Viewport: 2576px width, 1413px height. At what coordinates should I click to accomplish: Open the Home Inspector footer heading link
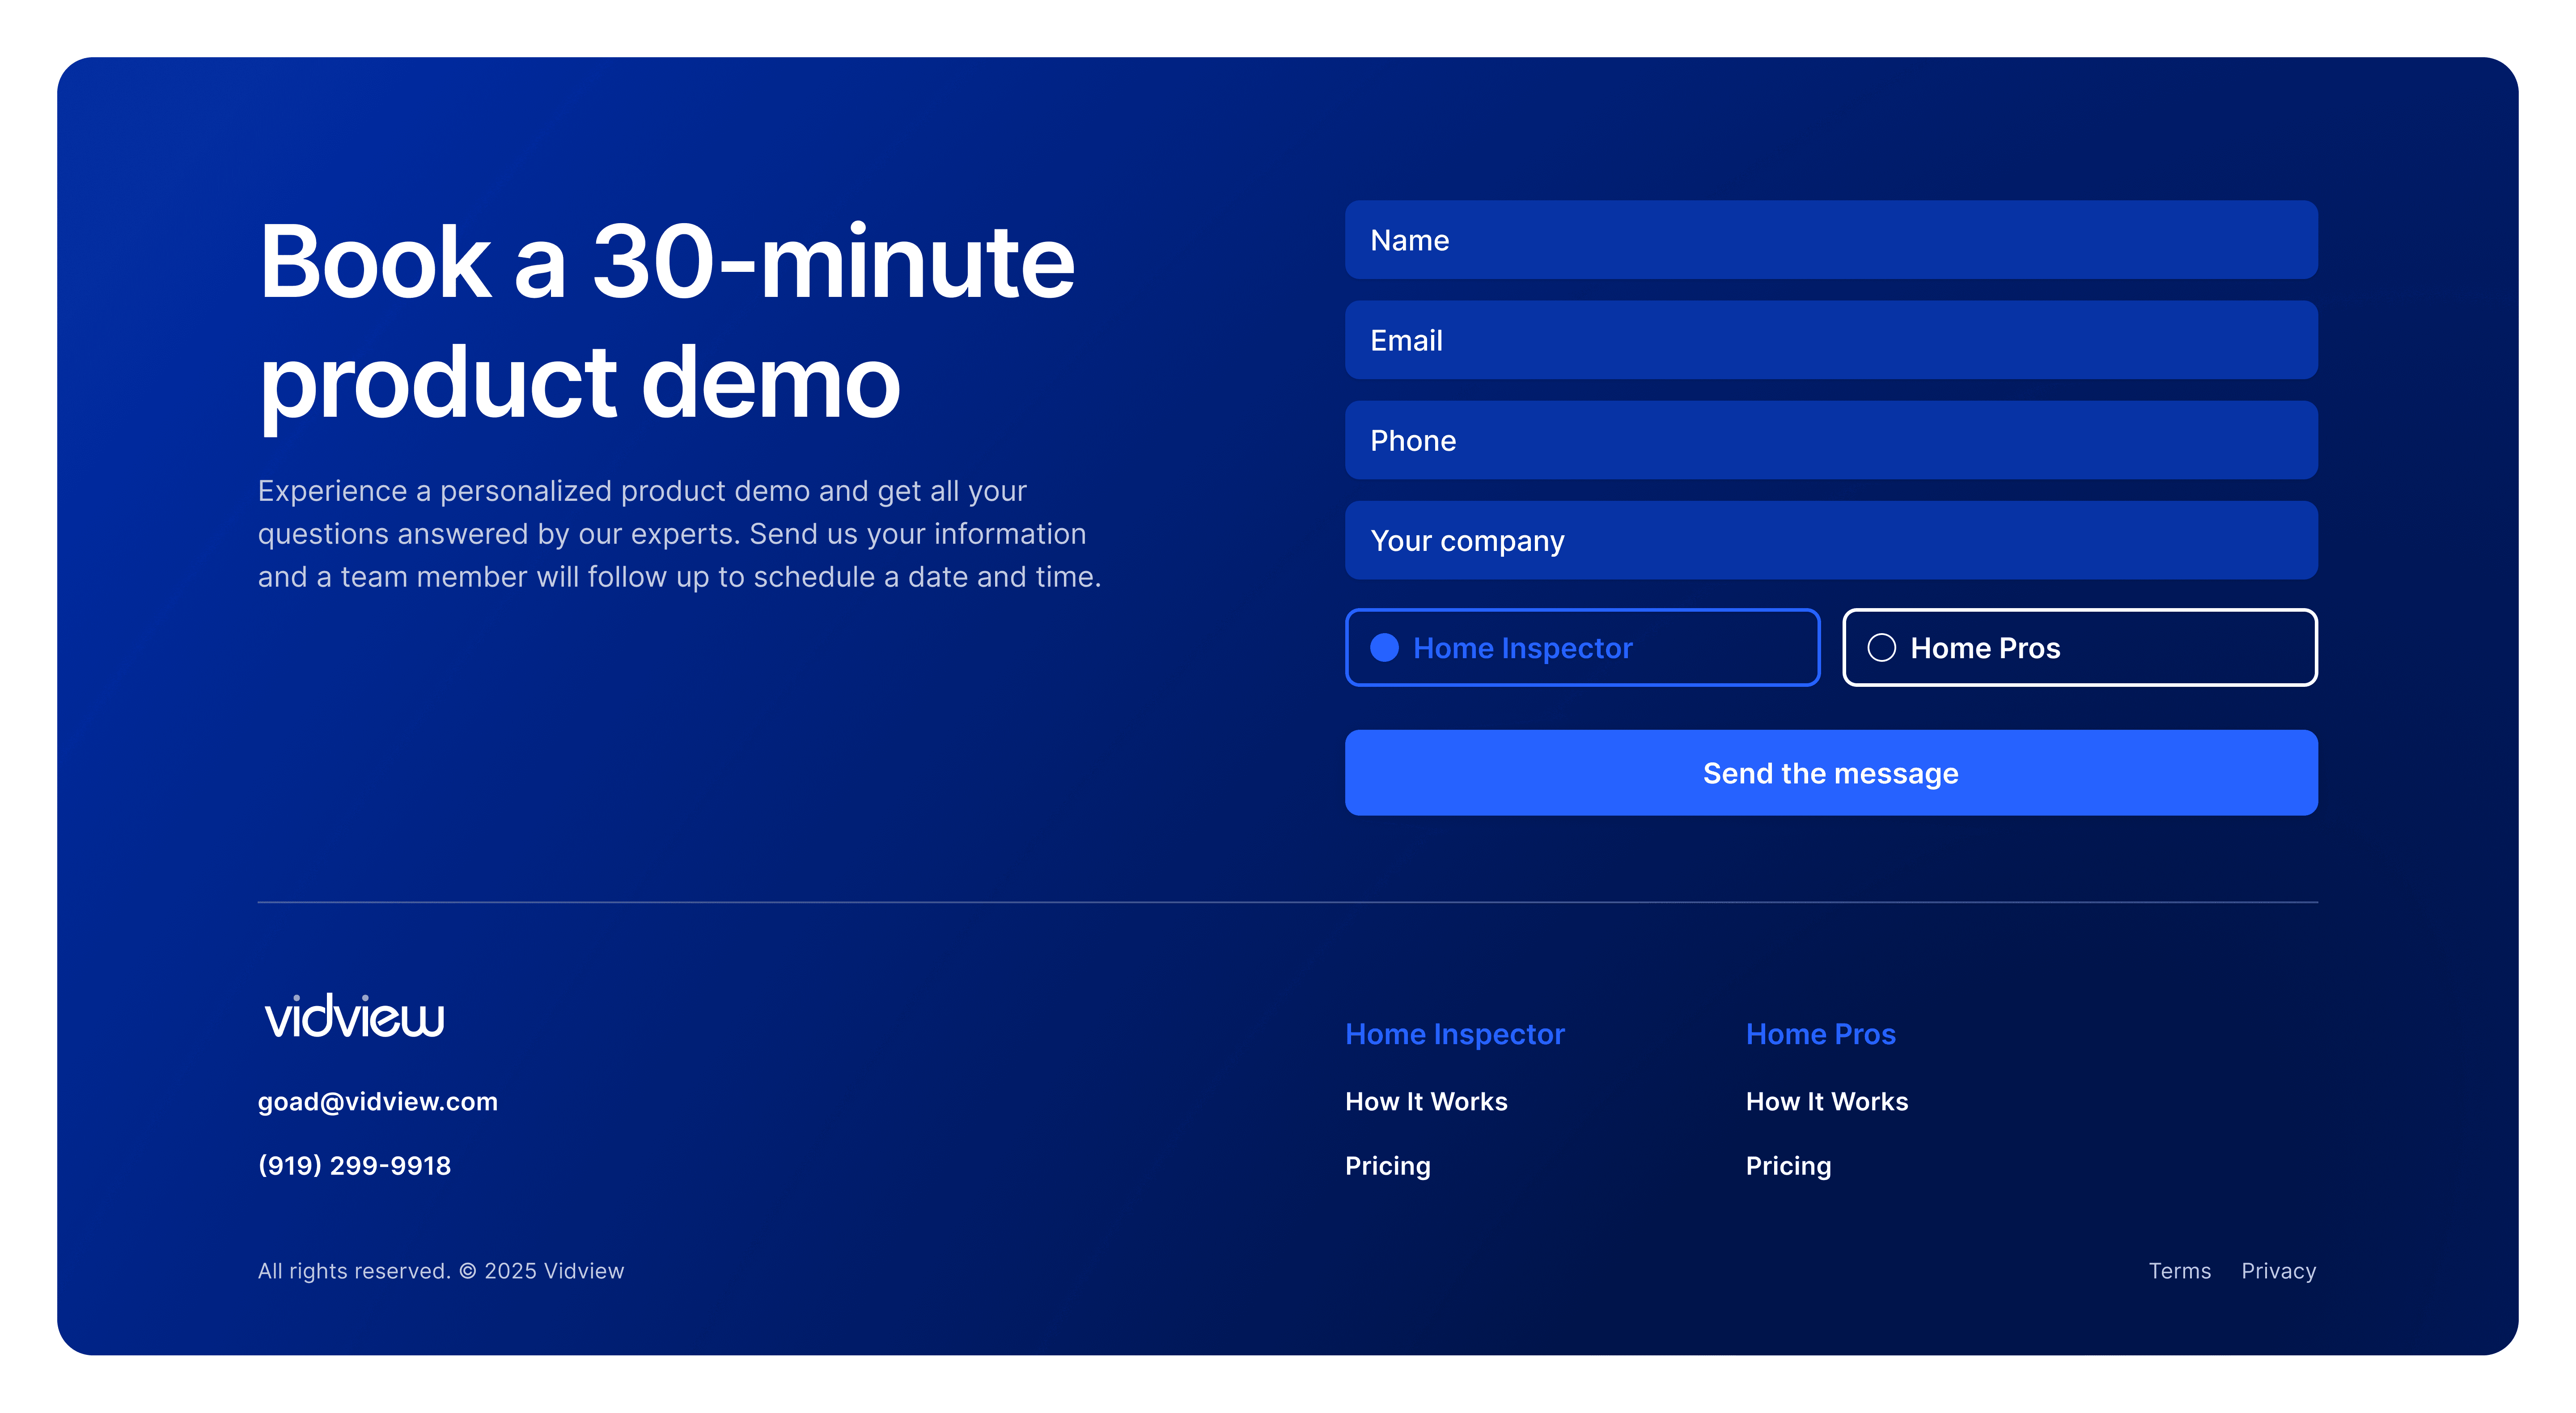pos(1454,1034)
